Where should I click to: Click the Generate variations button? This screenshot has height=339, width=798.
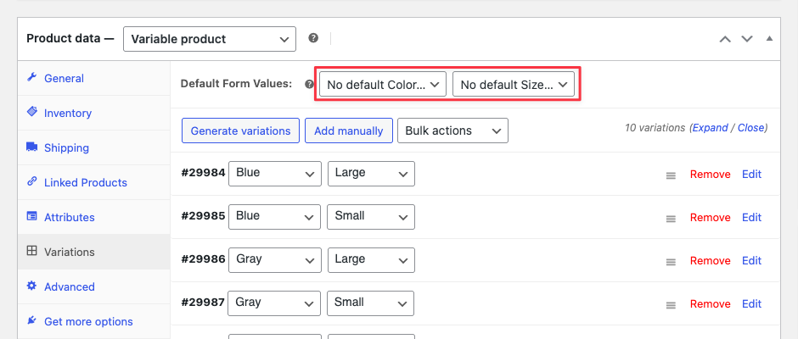coord(240,131)
